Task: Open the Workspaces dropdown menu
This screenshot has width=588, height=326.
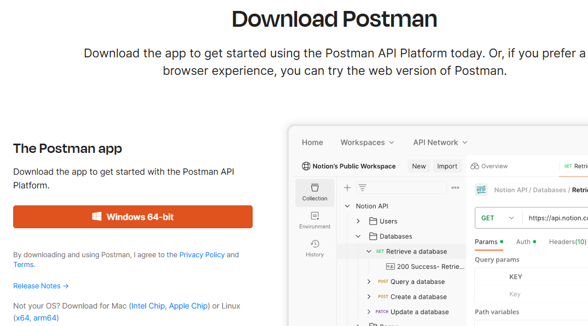Action: [x=367, y=143]
